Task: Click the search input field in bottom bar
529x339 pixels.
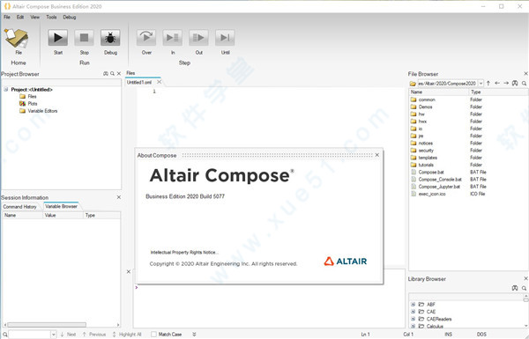Action: pos(29,335)
